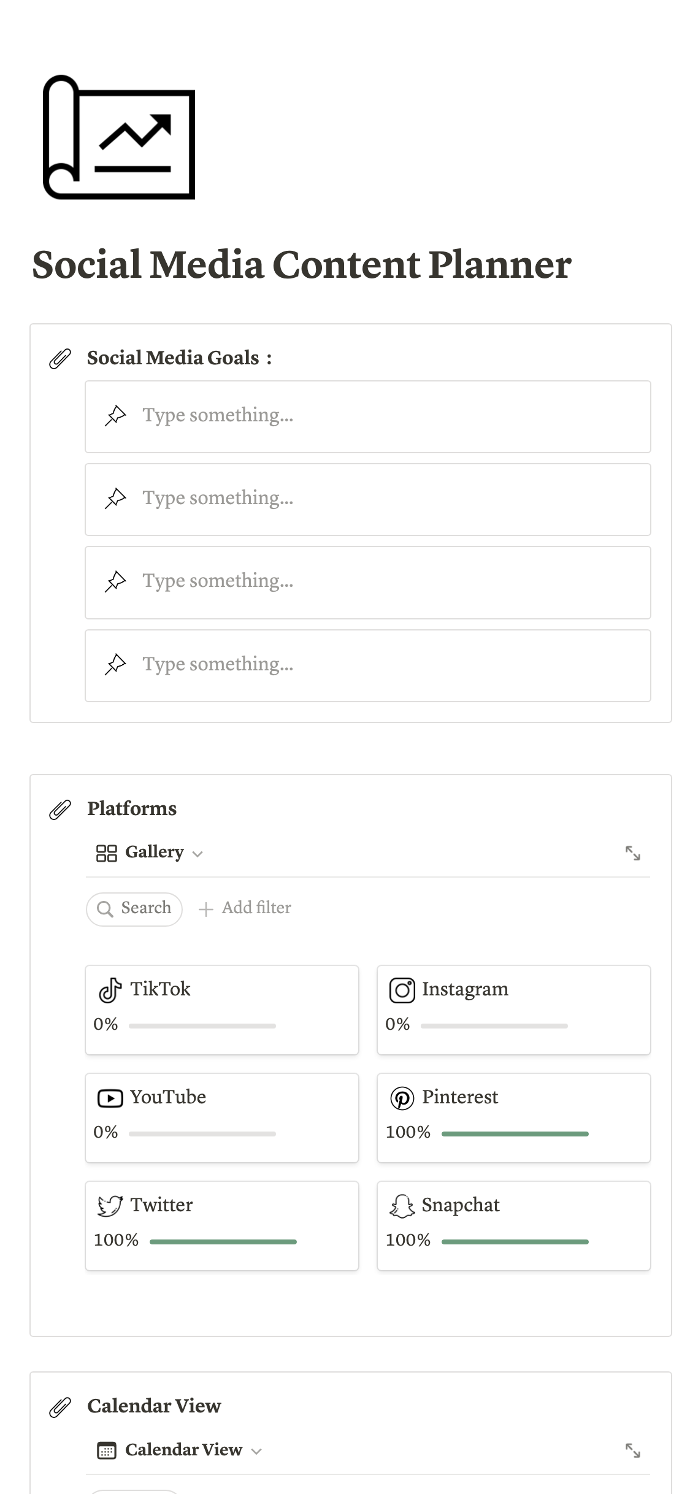Screen dimensions: 690x1494
Task: Click the YouTube play icon
Action: 110,1098
